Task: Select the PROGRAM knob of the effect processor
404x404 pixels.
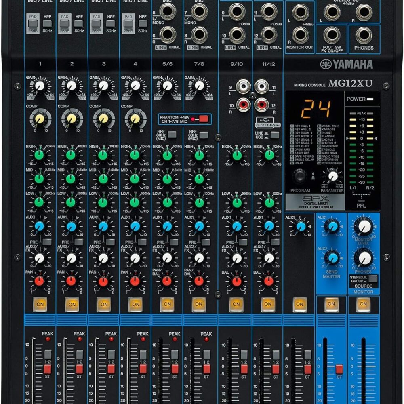Action: point(300,176)
